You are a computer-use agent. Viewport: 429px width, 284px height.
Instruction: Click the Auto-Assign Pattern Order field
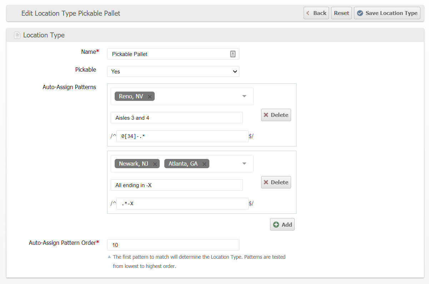click(x=173, y=245)
